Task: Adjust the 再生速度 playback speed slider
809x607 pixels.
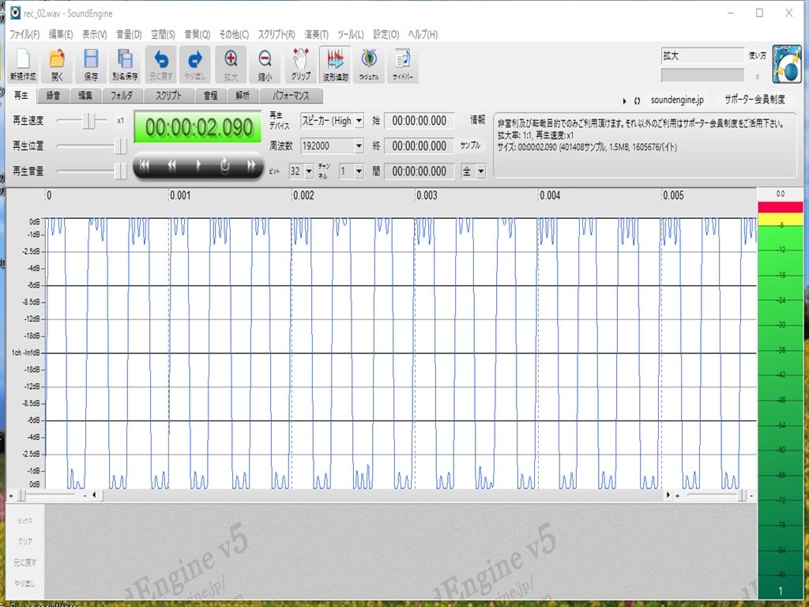Action: [92, 121]
